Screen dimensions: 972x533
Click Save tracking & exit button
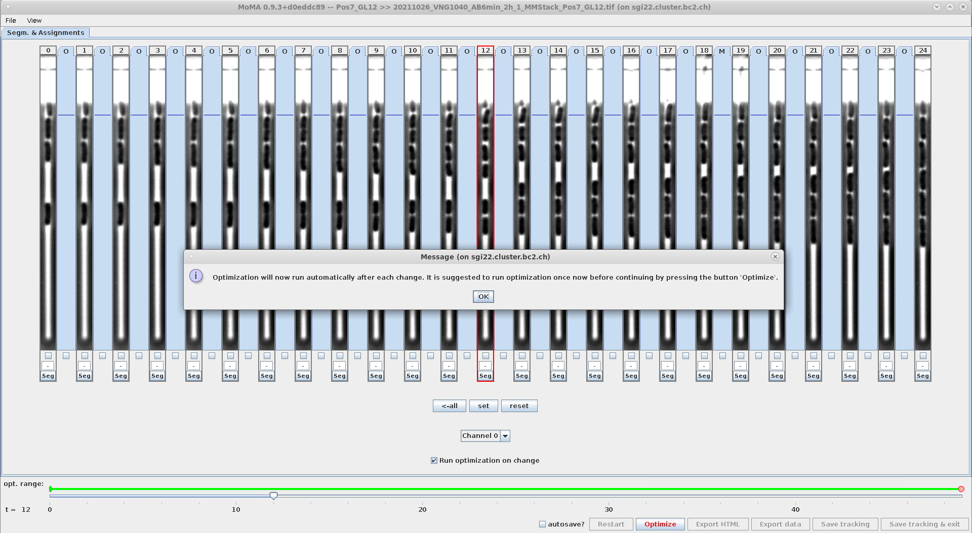click(924, 524)
